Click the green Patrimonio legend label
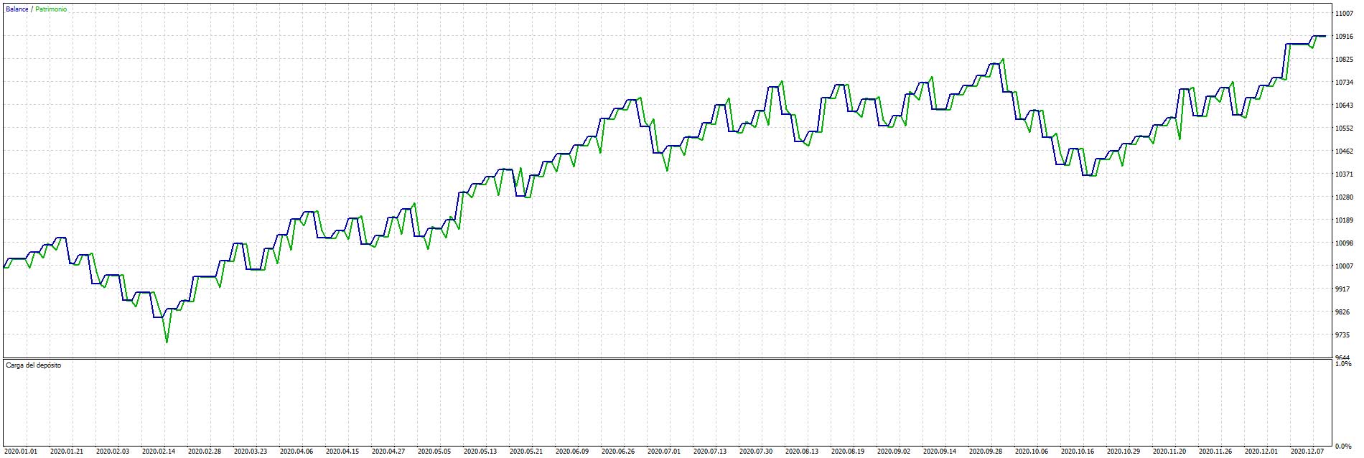The image size is (1364, 458). point(50,9)
